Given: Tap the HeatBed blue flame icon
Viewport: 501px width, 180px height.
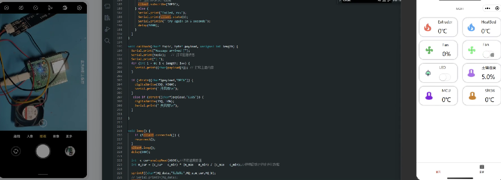Looking at the screenshot, I should pyautogui.click(x=471, y=27).
